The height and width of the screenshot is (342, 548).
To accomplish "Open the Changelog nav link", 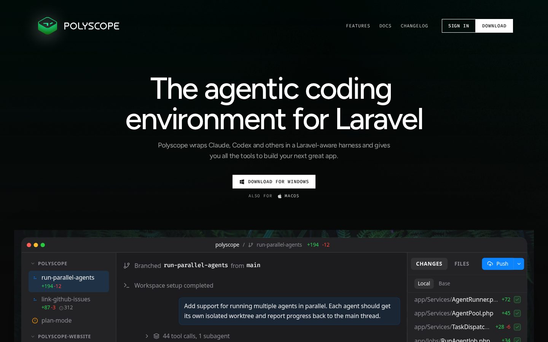I will (x=414, y=26).
